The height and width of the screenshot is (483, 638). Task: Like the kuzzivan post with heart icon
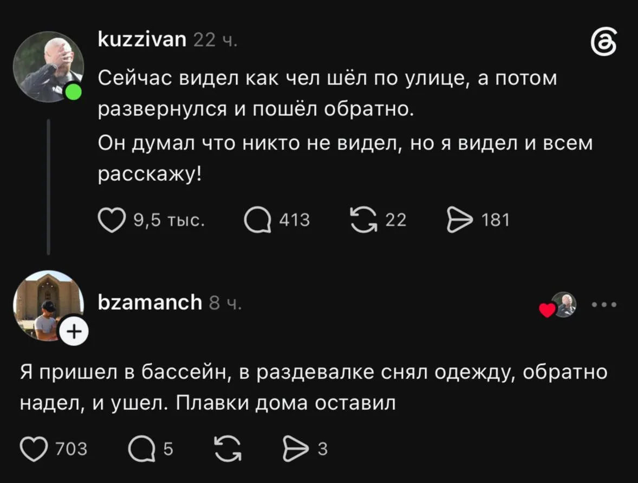tap(112, 220)
